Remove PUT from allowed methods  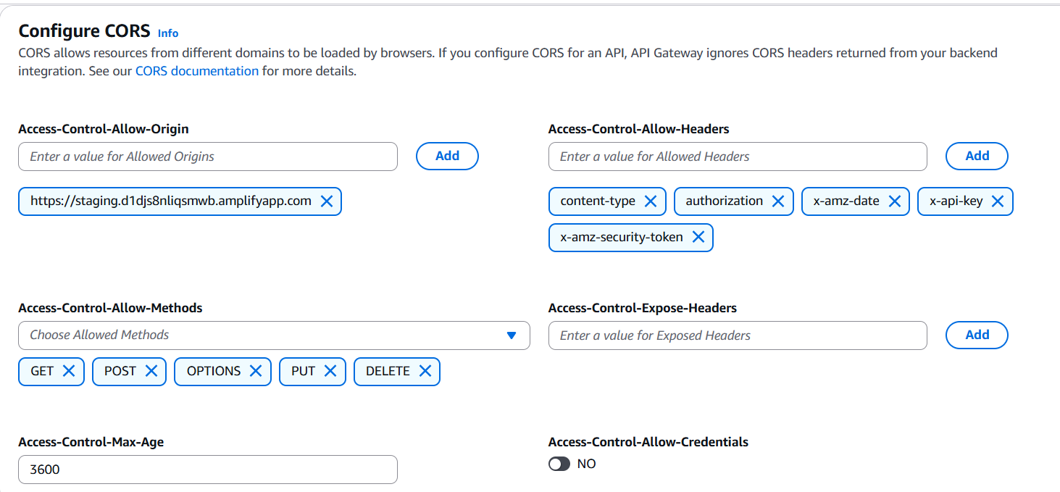pos(330,371)
